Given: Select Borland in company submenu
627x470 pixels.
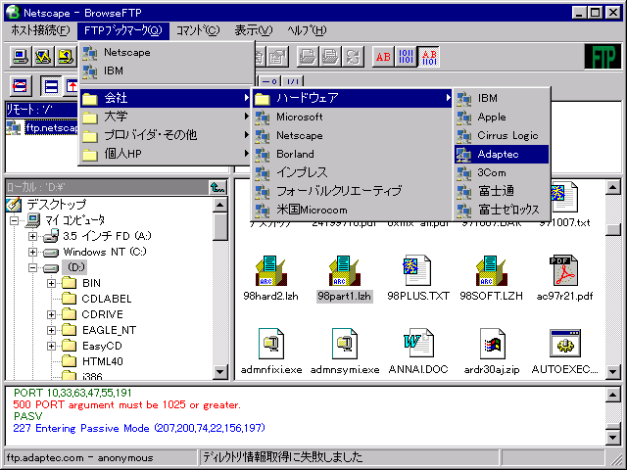Looking at the screenshot, I should pyautogui.click(x=352, y=154).
